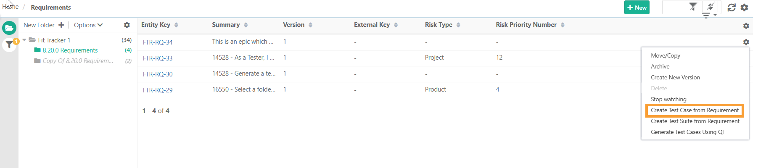
Task: Click the clear filter funnel icon
Action: point(693,6)
